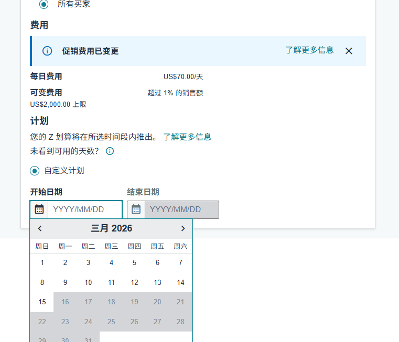Choose March 12 in the calendar
399x342 pixels.
pos(134,282)
